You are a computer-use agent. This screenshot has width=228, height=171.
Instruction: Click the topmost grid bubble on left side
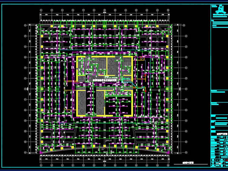coord(25,25)
